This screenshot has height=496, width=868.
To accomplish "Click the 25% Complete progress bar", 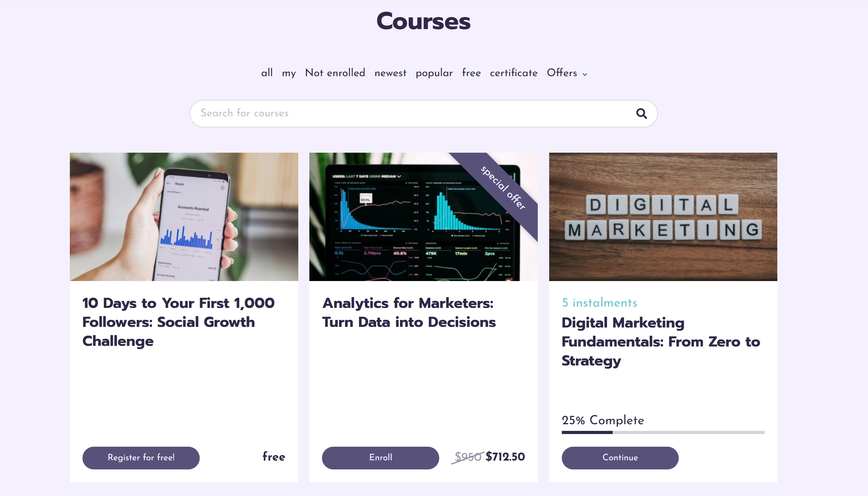I will (x=663, y=432).
